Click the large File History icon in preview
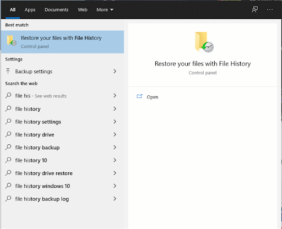This screenshot has height=229, width=282. (204, 42)
